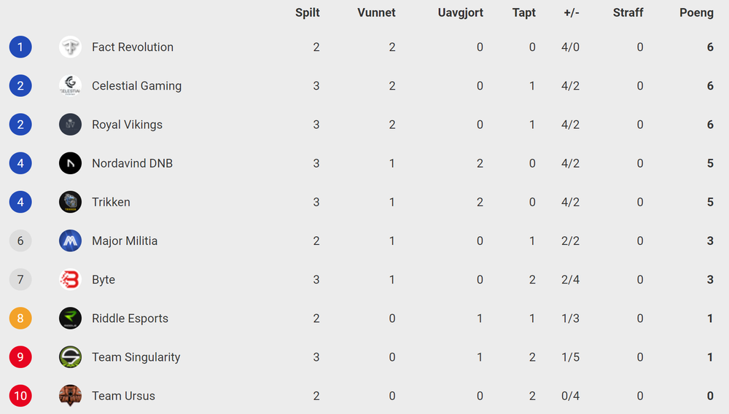Select the Vunnet column header
Image resolution: width=729 pixels, height=414 pixels.
click(376, 12)
